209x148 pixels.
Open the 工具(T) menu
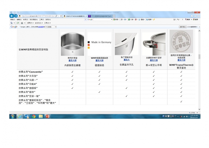(42, 19)
